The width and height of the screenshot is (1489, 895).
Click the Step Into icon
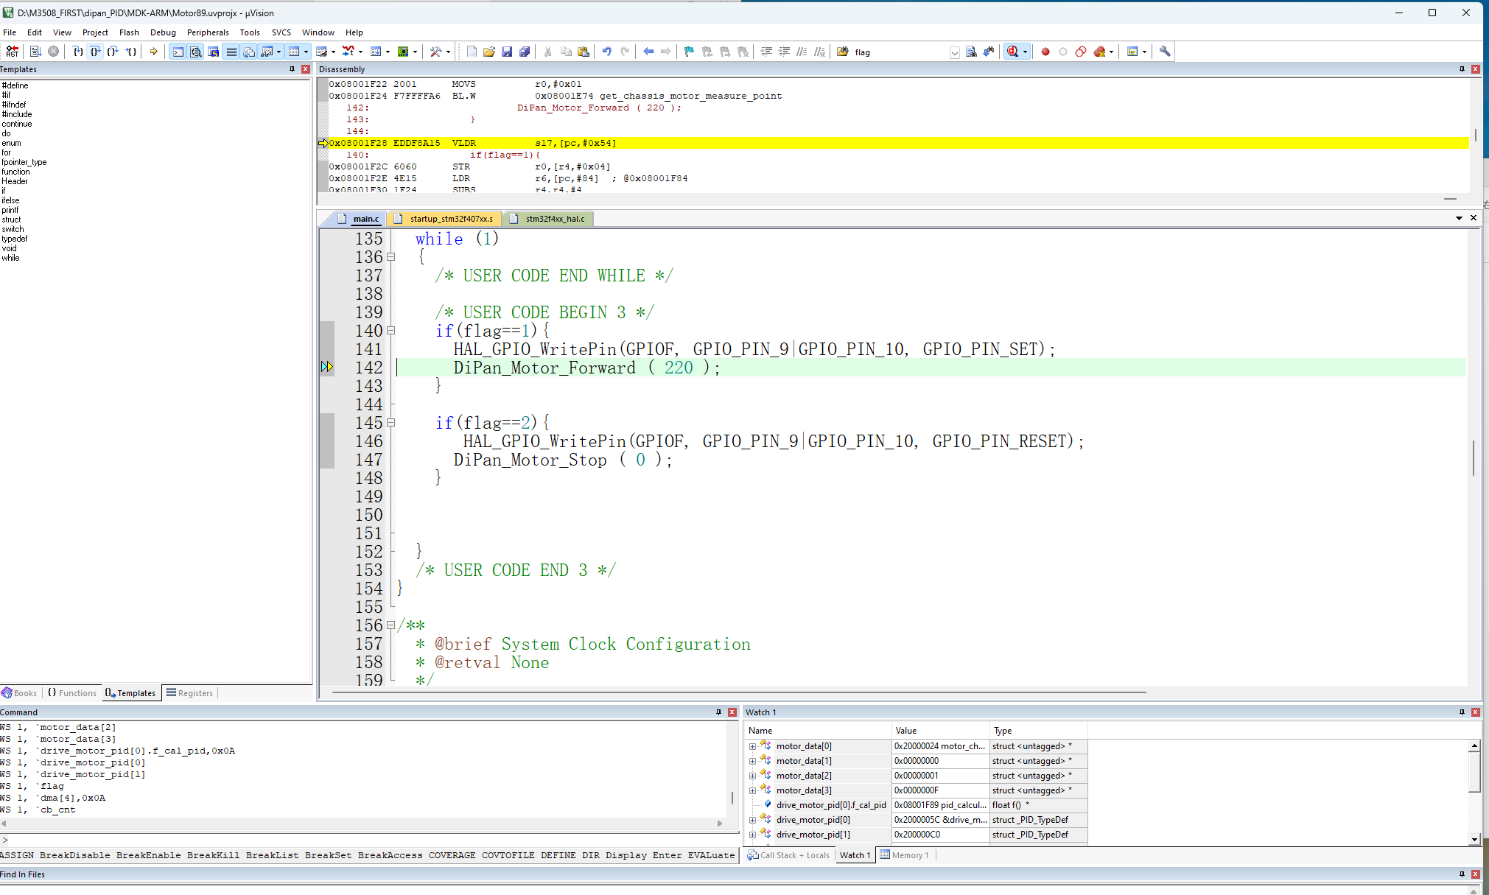coord(77,52)
